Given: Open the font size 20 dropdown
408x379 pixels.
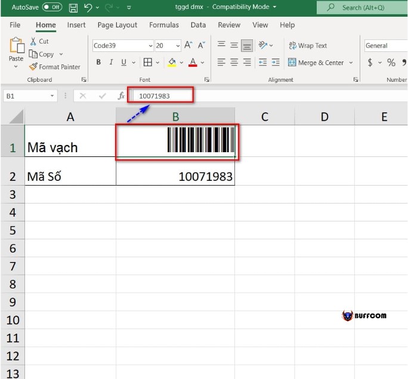Looking at the screenshot, I should pyautogui.click(x=178, y=46).
